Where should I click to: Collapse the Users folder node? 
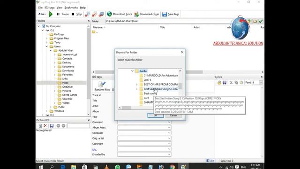(x=47, y=46)
